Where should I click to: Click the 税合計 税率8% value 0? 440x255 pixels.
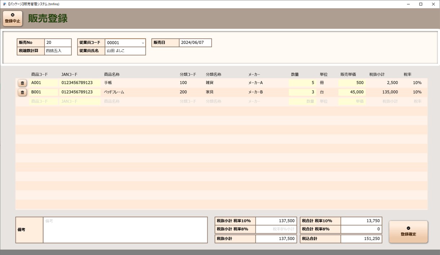361,229
